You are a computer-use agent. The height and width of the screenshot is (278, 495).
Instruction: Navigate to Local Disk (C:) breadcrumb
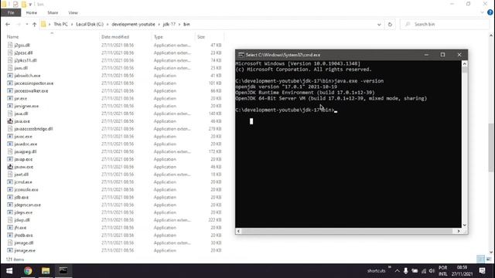(x=90, y=24)
